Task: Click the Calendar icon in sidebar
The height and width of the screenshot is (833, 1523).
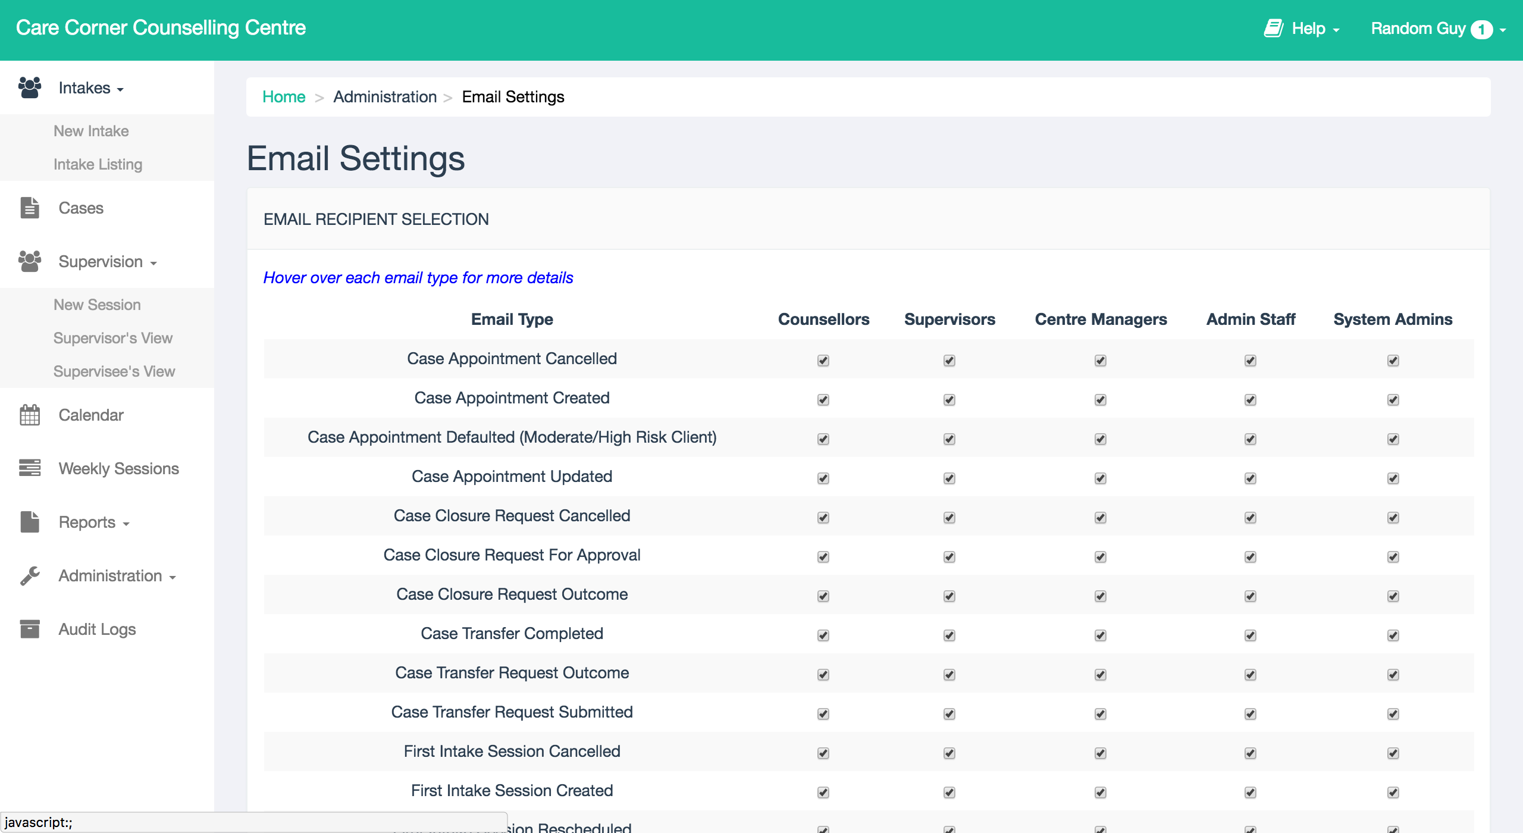Action: [x=30, y=415]
